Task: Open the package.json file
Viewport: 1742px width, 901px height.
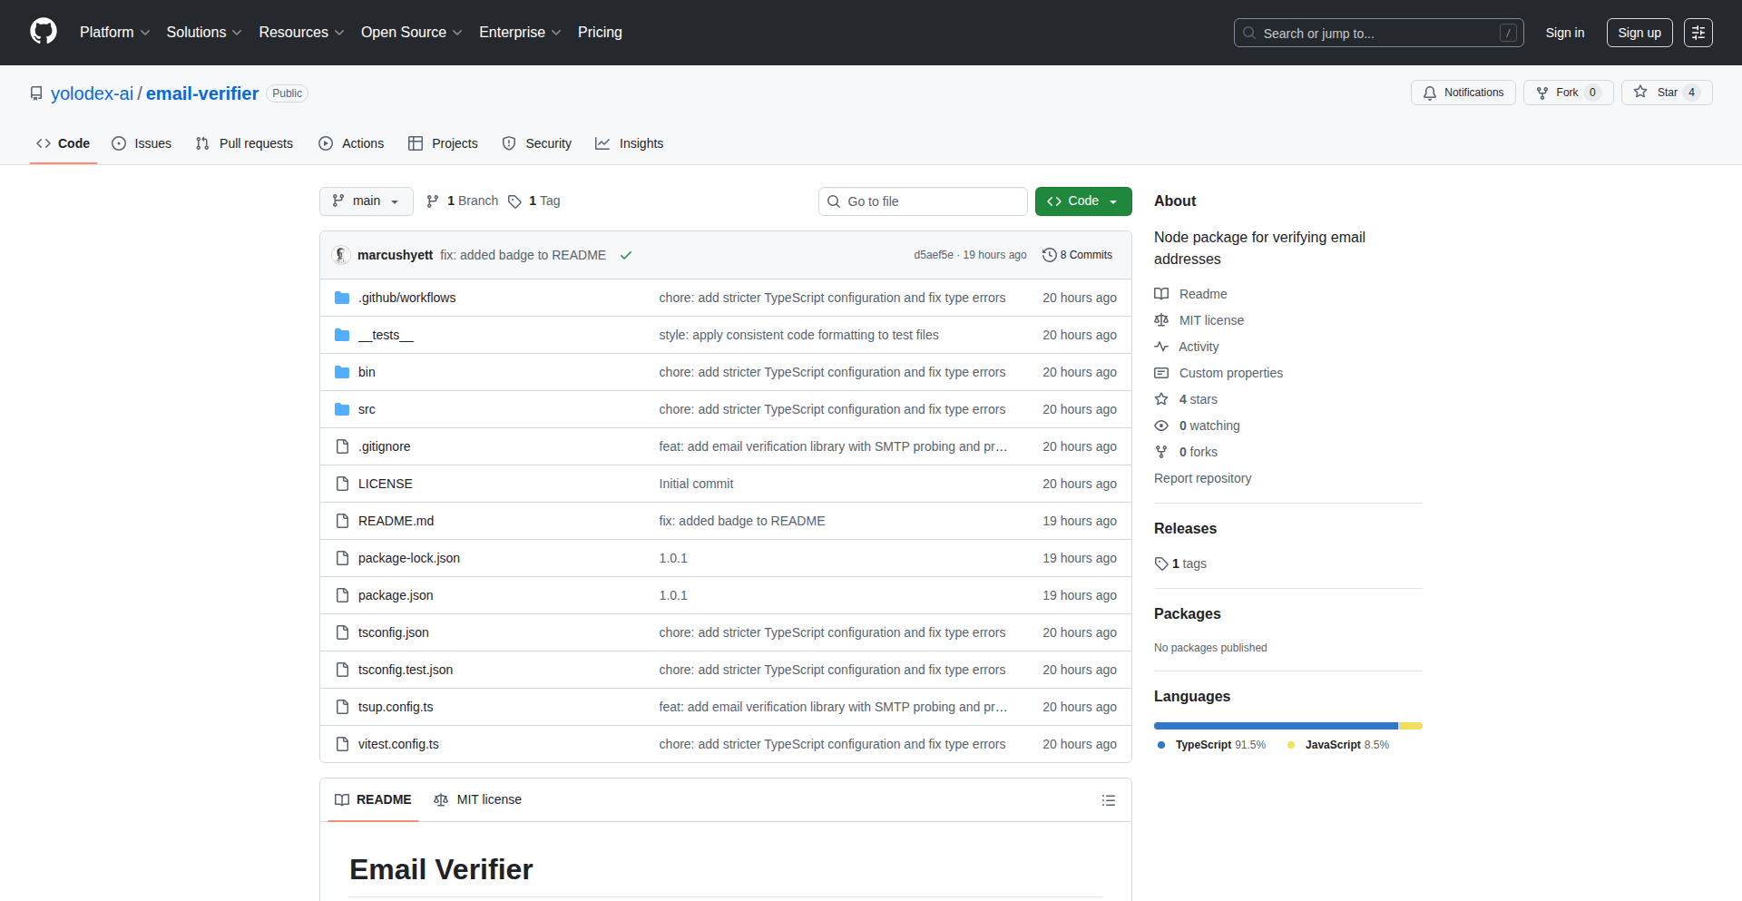Action: 395,595
